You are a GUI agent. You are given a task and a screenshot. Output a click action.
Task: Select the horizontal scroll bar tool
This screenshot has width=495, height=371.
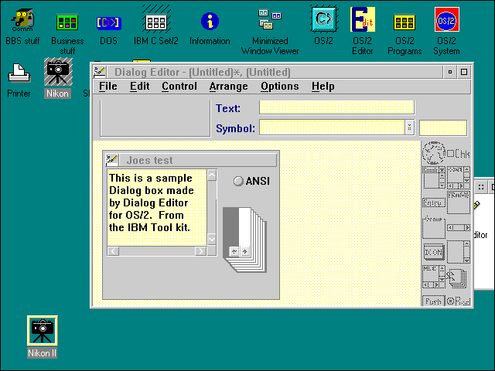[459, 227]
